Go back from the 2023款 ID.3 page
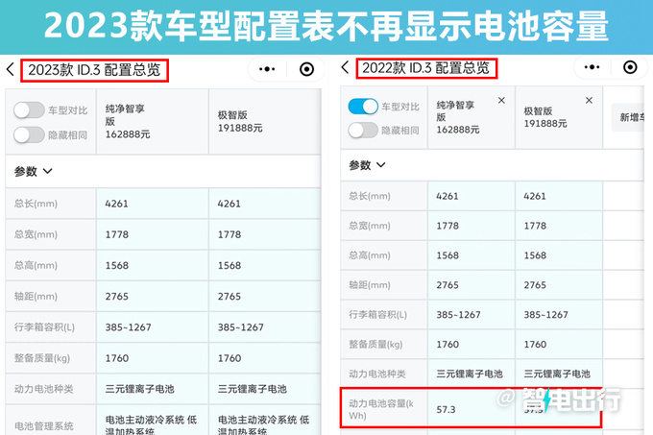Viewport: 653px width, 435px height. (x=11, y=69)
